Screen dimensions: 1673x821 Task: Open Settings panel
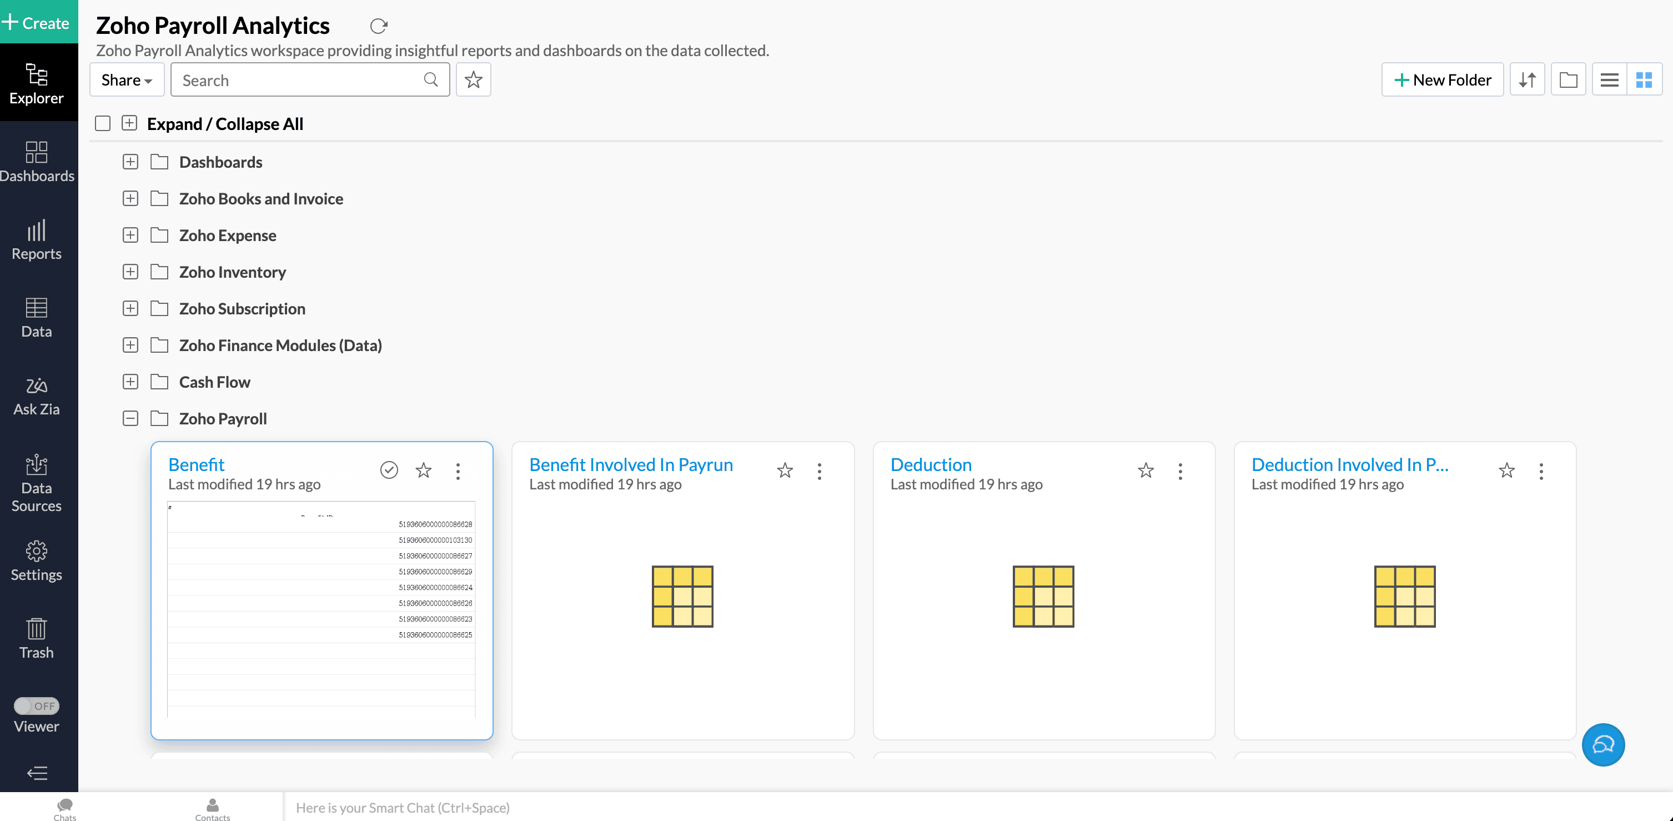coord(35,562)
